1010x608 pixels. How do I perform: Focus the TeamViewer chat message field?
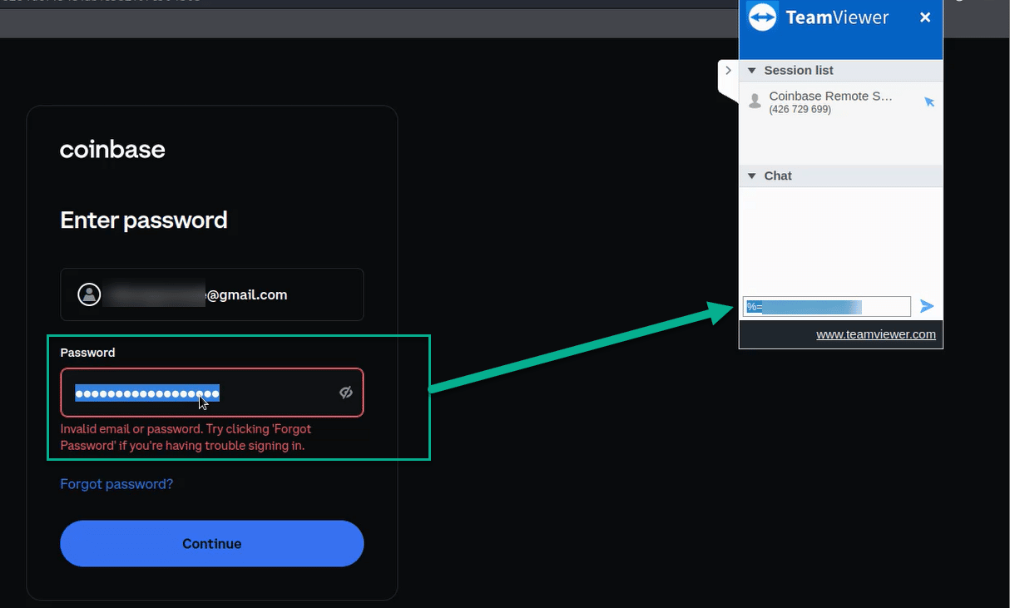coord(827,307)
